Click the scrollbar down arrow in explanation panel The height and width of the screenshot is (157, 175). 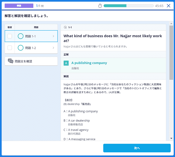pyautogui.click(x=171, y=138)
